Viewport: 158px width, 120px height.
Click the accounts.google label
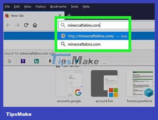(x=69, y=101)
